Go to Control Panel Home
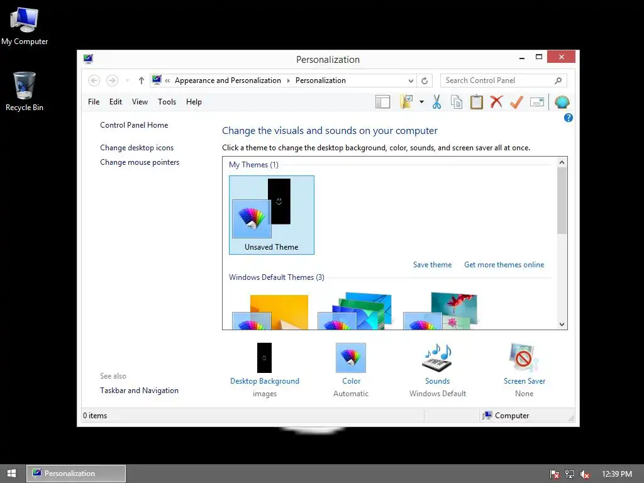Screen dimensions: 644x483 coord(134,125)
